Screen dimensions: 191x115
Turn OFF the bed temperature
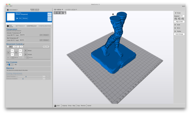tap(41, 40)
